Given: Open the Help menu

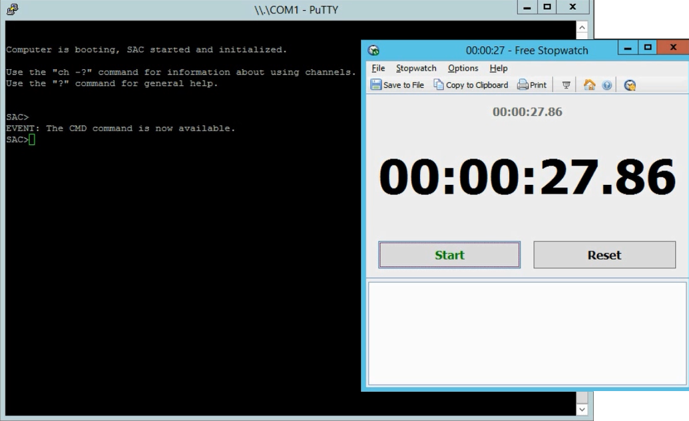Looking at the screenshot, I should click(499, 68).
